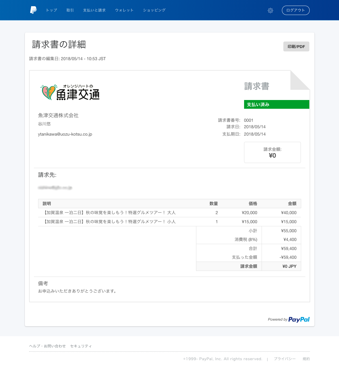The height and width of the screenshot is (365, 339).
Task: Click the 印刷/PDF button
Action: click(296, 47)
